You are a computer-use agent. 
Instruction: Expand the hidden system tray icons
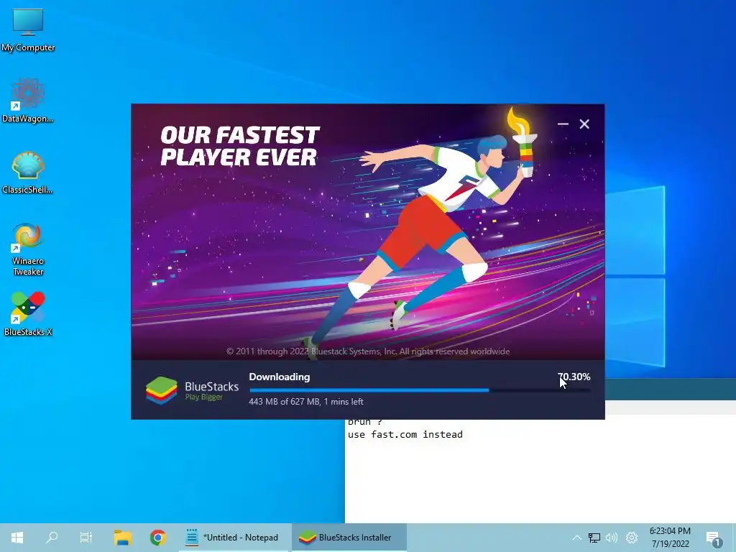coord(577,538)
